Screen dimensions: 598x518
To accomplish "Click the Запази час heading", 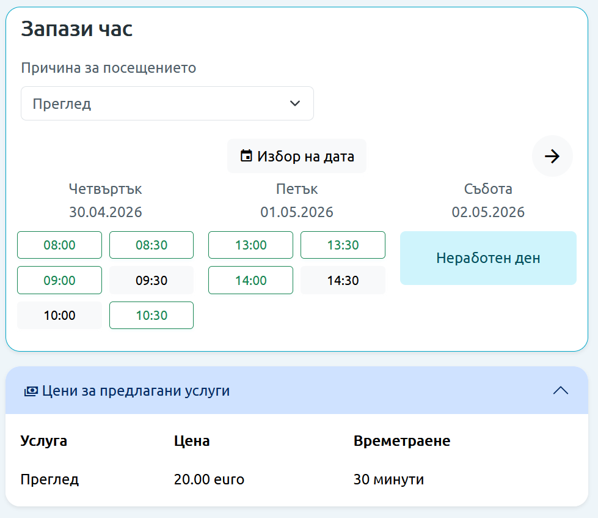I will click(x=76, y=29).
